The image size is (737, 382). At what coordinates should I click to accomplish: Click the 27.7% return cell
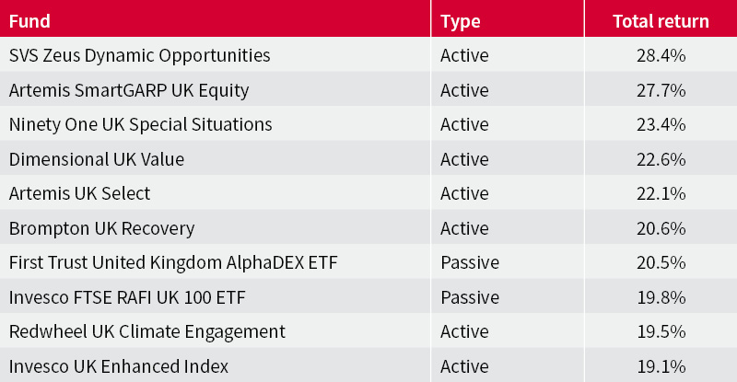click(x=661, y=90)
